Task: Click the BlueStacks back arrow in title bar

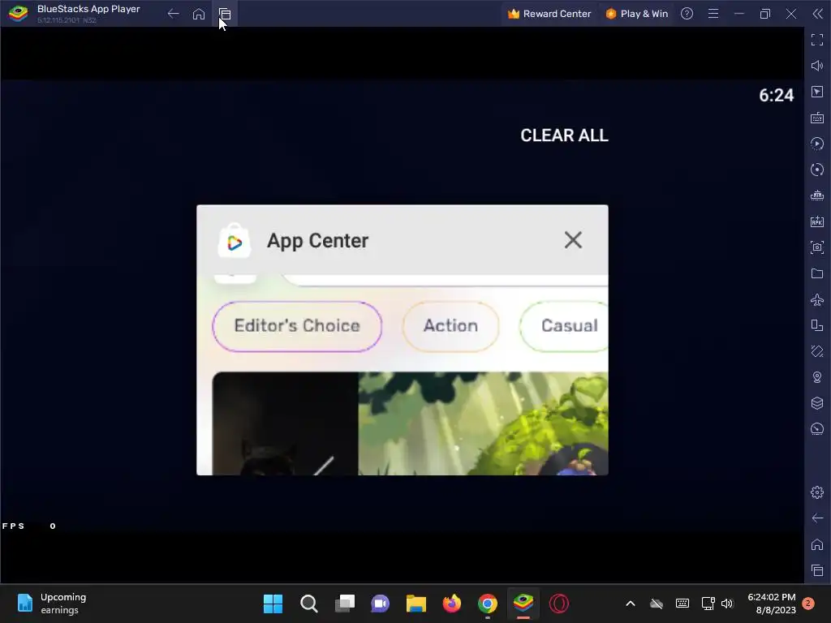Action: tap(174, 14)
